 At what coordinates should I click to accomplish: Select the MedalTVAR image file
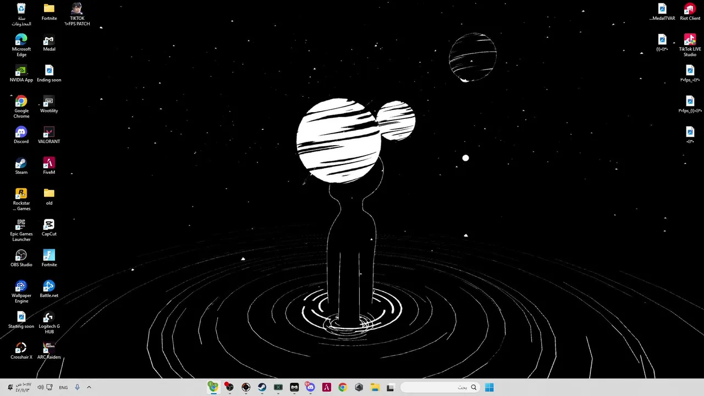(x=662, y=12)
